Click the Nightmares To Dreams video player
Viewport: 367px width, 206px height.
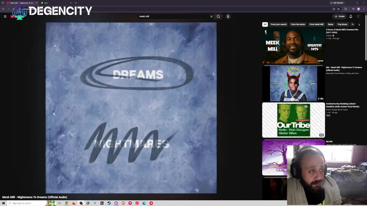(x=131, y=108)
